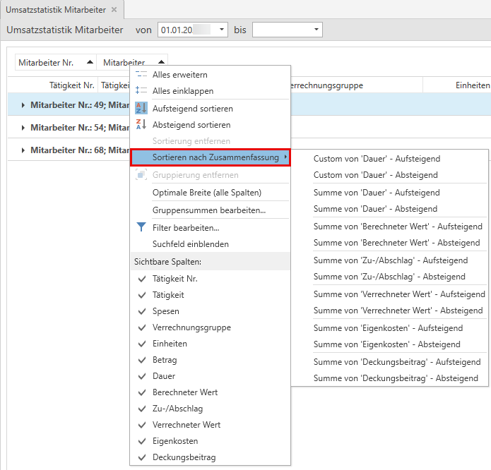Sort by Custom von 'Dauer' - Absteigend

(389, 175)
